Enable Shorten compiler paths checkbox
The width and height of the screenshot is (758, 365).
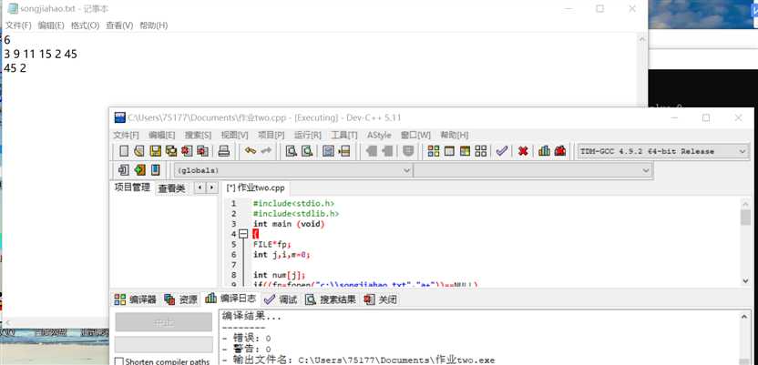click(x=118, y=361)
